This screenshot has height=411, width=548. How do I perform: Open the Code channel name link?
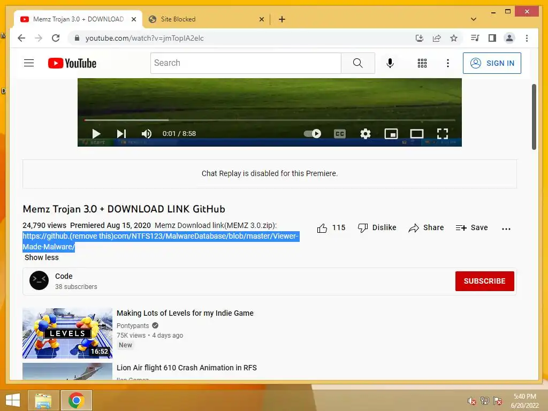coord(64,276)
